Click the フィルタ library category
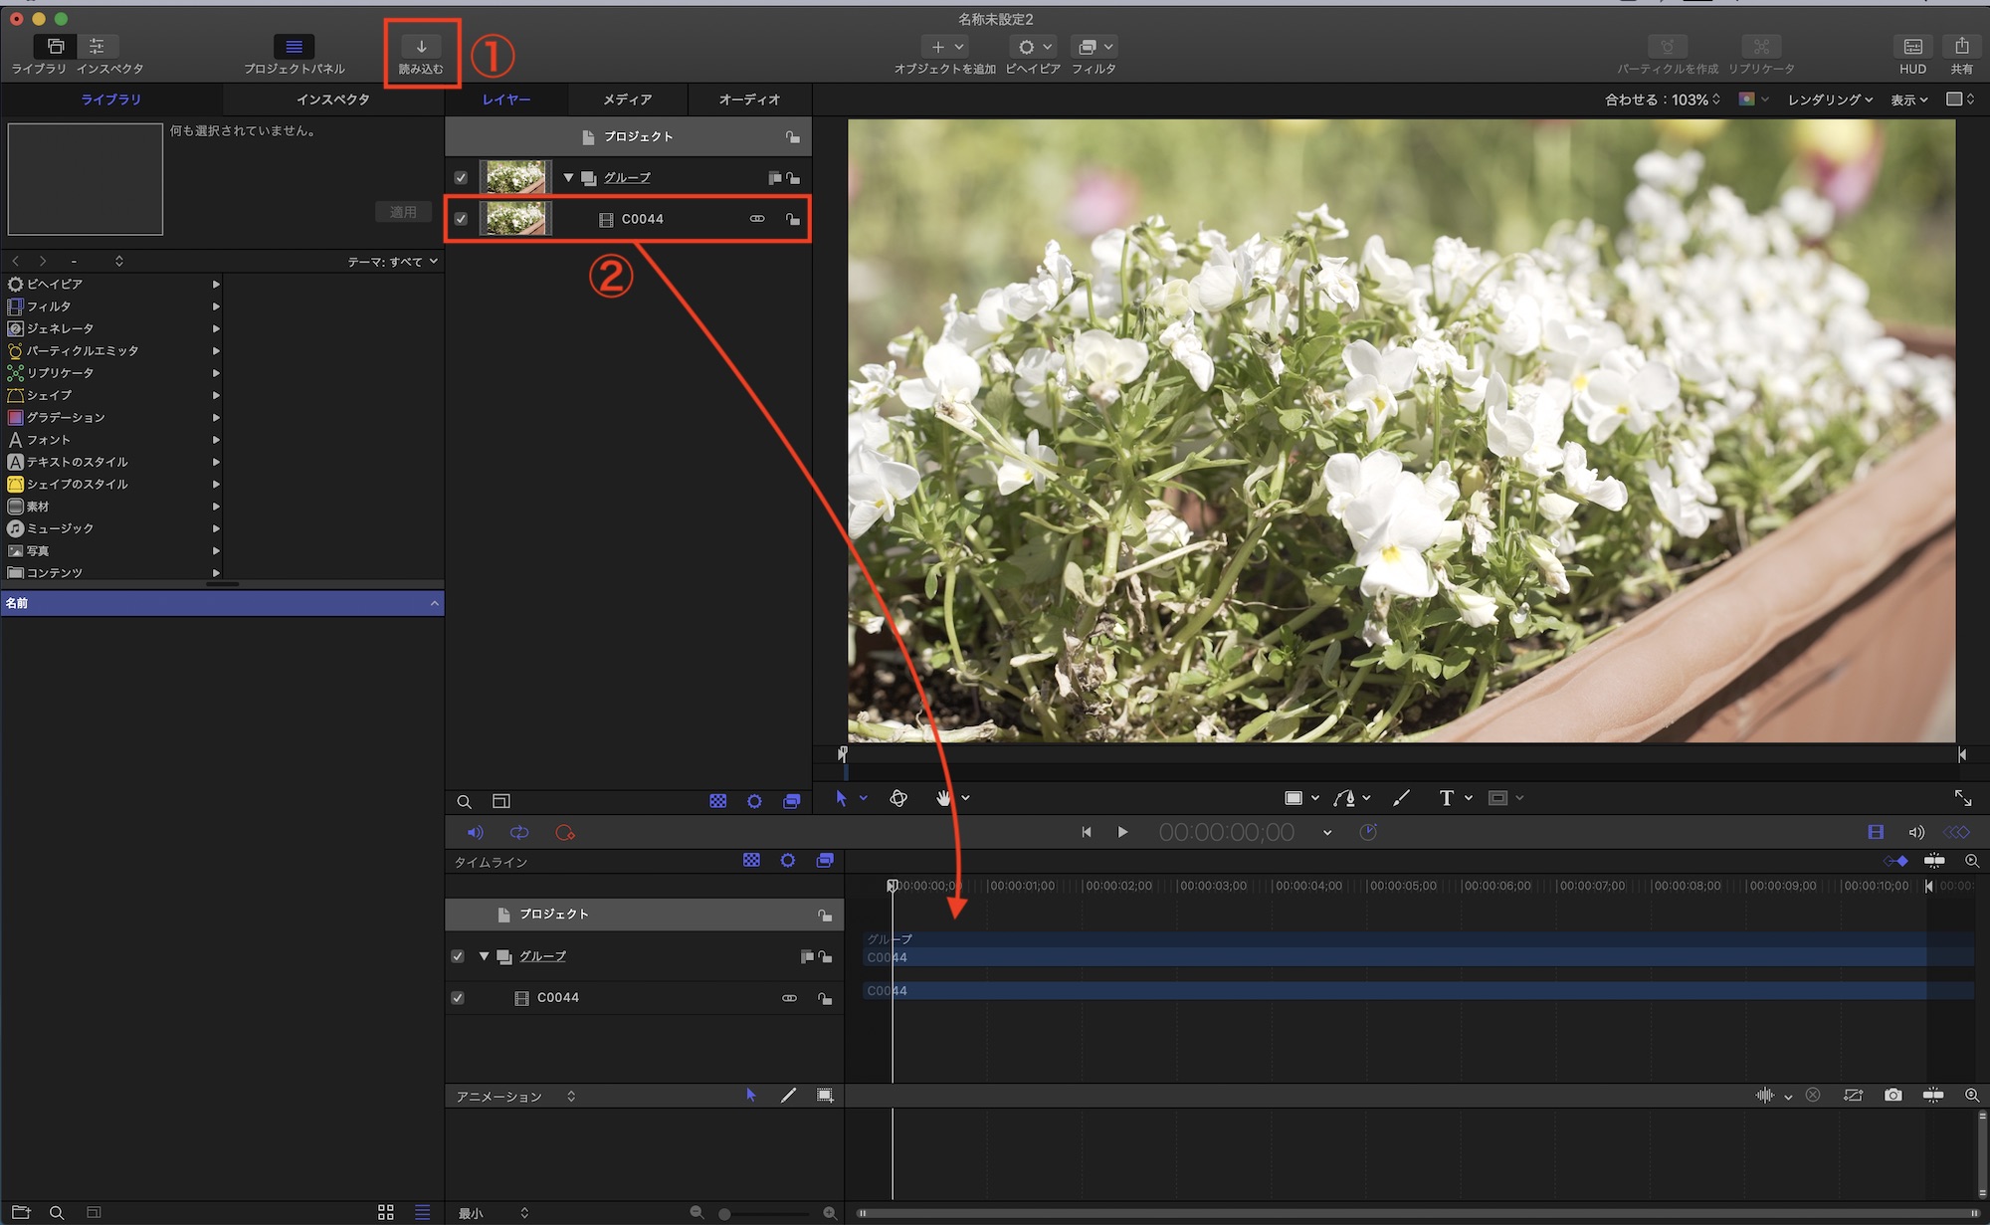Viewport: 1990px width, 1225px height. (x=49, y=306)
